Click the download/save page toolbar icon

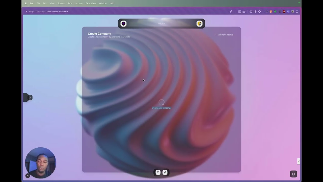click(239, 12)
